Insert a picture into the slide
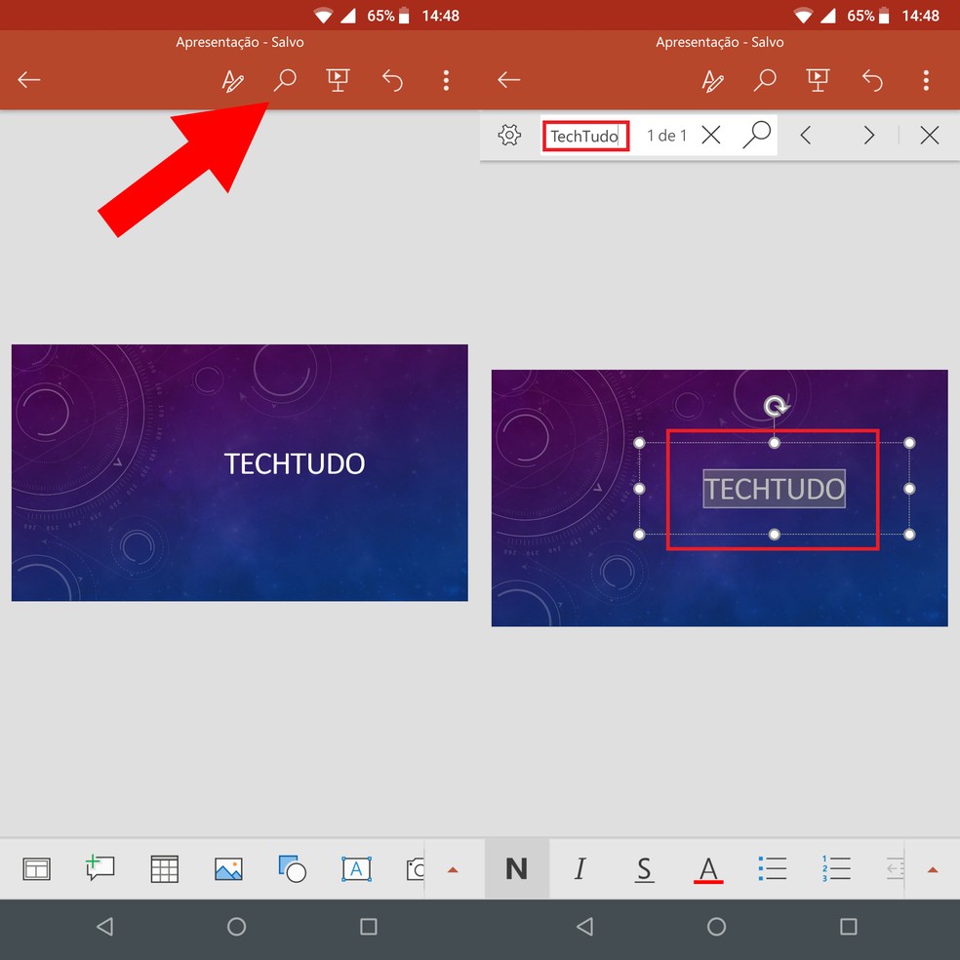This screenshot has height=960, width=960. pos(227,868)
